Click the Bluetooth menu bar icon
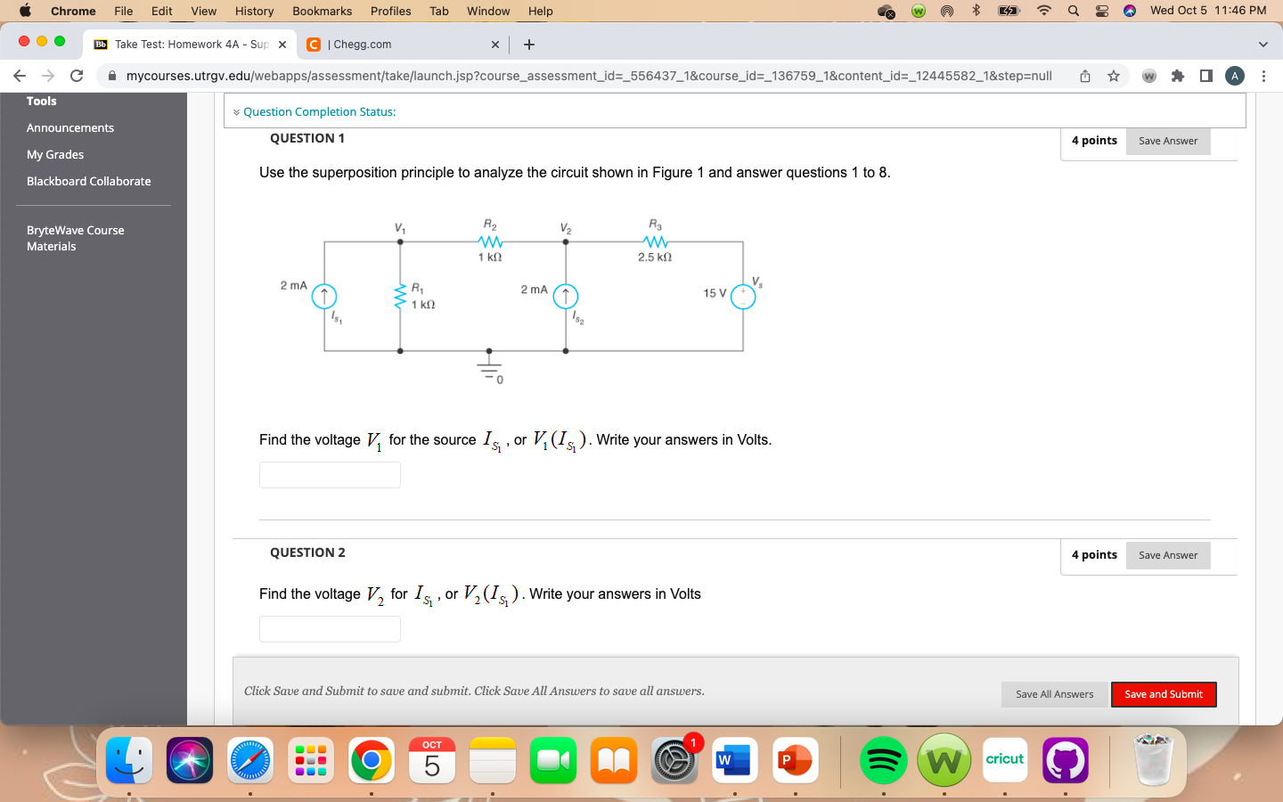1283x802 pixels. 976,12
